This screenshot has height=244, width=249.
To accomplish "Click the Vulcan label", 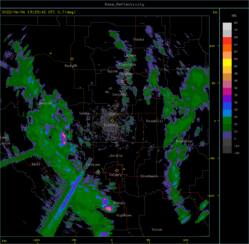I will click(x=157, y=230).
